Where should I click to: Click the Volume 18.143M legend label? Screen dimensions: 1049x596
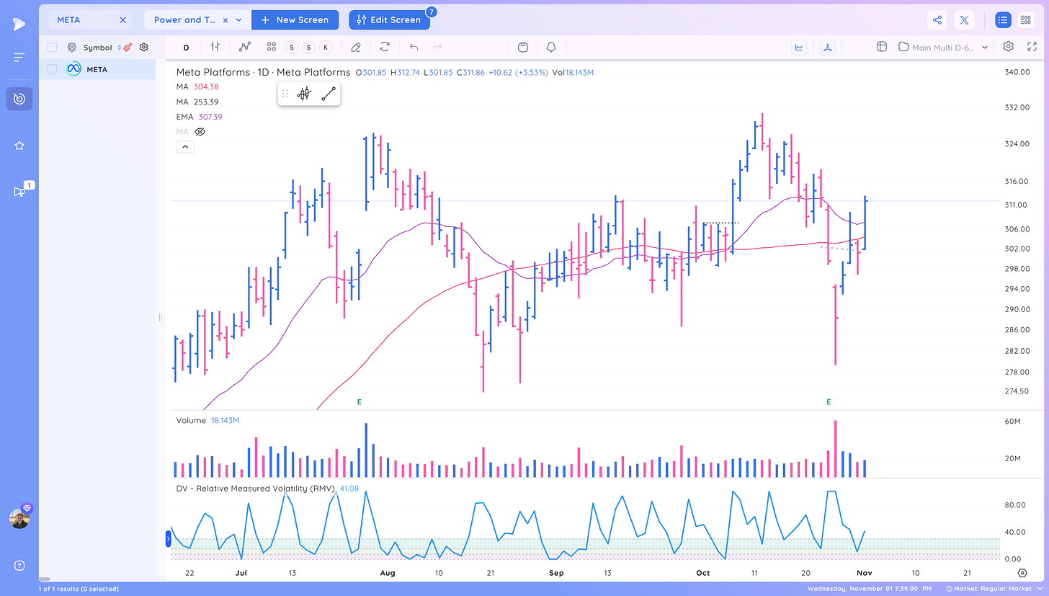(x=208, y=420)
